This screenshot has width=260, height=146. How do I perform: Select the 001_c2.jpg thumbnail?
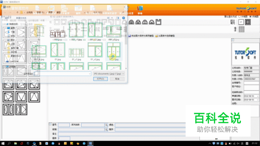(95, 30)
